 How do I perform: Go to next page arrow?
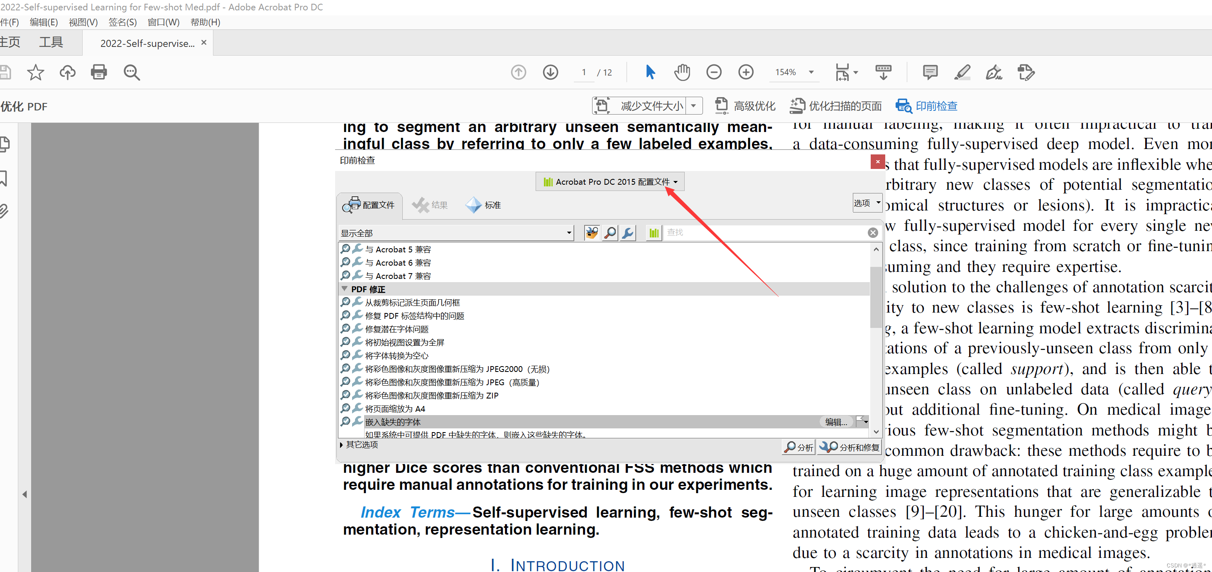coord(551,72)
